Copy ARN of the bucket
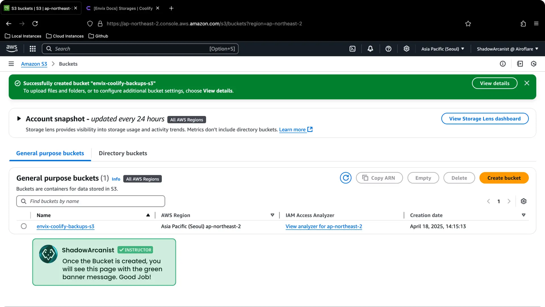The height and width of the screenshot is (307, 545). point(379,178)
